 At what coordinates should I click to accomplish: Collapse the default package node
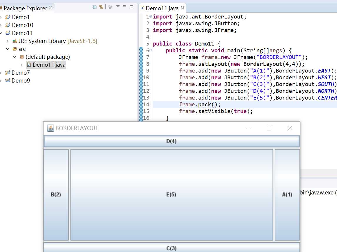15,57
